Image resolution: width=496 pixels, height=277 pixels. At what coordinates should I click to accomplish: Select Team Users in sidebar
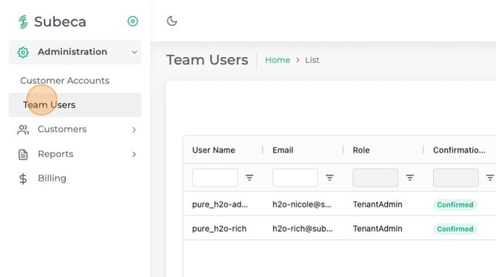click(x=75, y=104)
